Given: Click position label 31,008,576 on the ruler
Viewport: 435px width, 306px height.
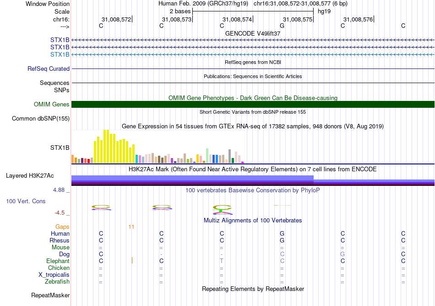Looking at the screenshot, I should click(358, 19).
